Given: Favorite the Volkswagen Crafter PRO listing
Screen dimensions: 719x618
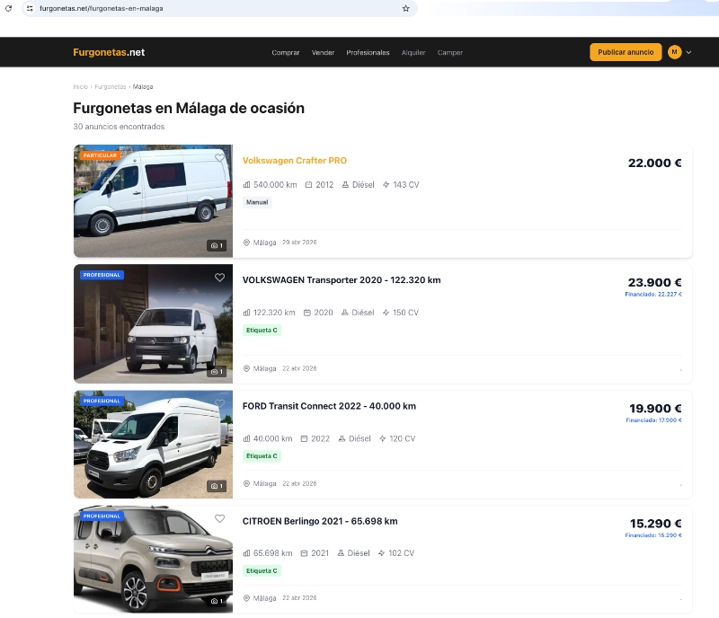Looking at the screenshot, I should [219, 158].
